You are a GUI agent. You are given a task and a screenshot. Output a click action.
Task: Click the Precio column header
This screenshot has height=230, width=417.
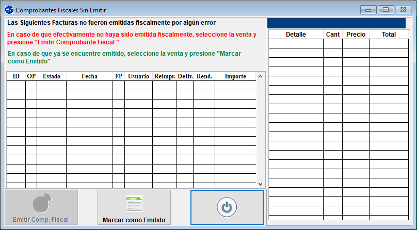pos(356,35)
